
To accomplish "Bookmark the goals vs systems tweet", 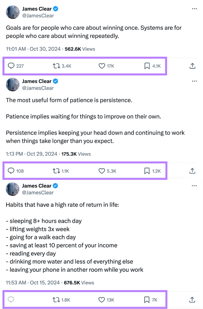I will (x=146, y=66).
